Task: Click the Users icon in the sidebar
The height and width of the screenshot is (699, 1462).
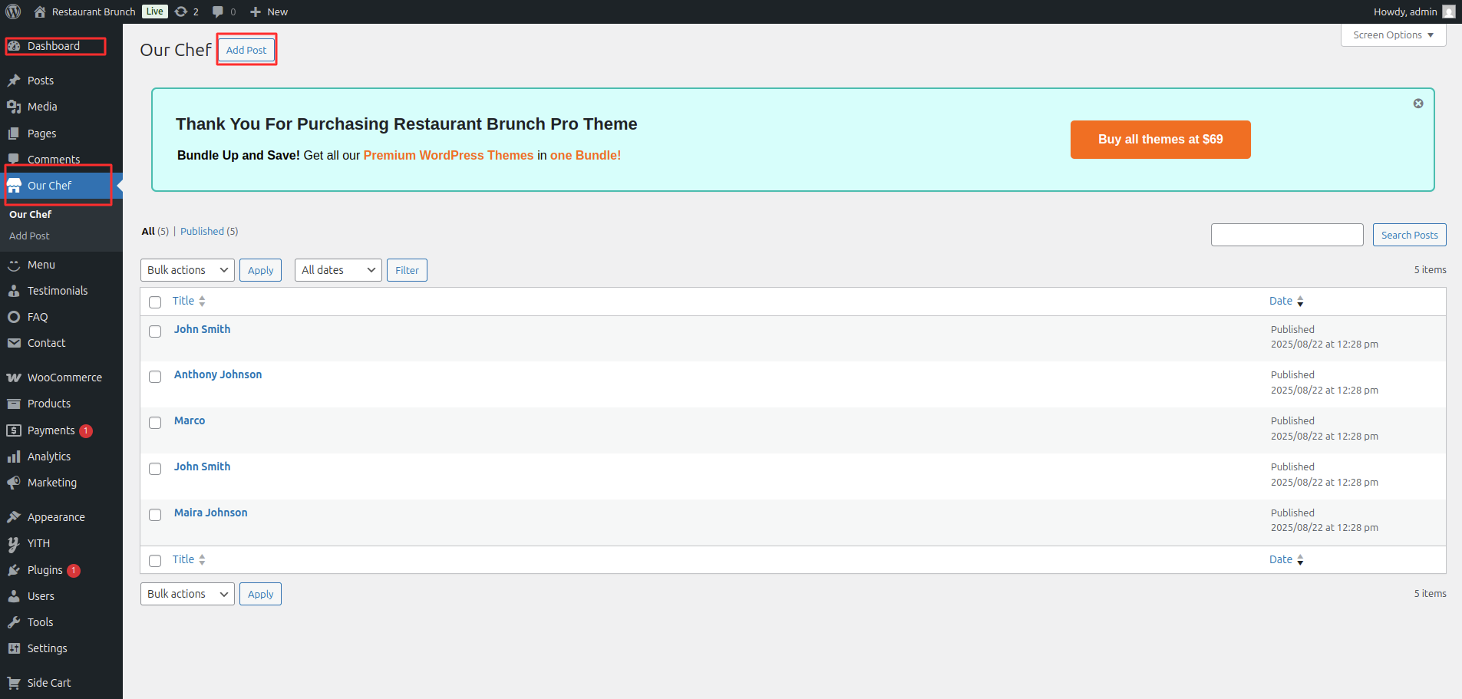Action: tap(14, 596)
